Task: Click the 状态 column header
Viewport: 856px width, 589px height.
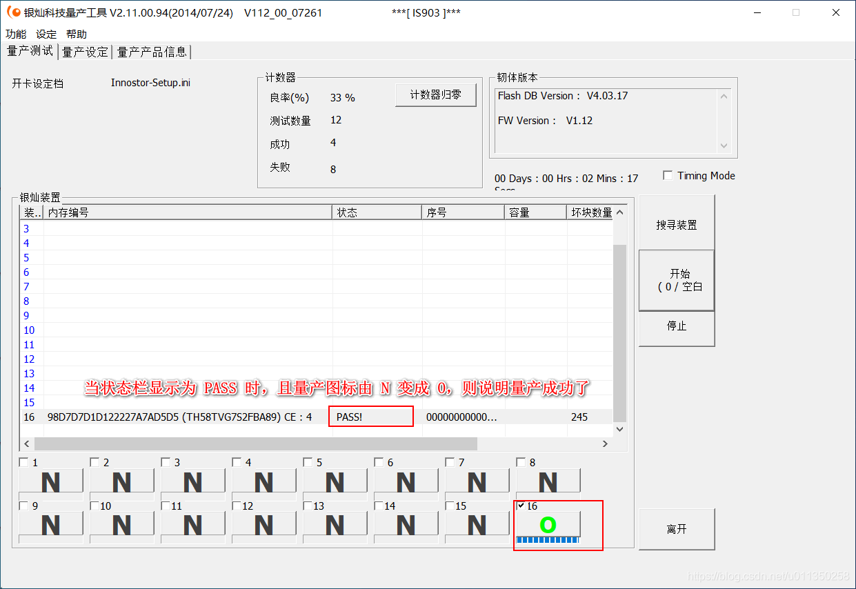Action: [x=377, y=212]
